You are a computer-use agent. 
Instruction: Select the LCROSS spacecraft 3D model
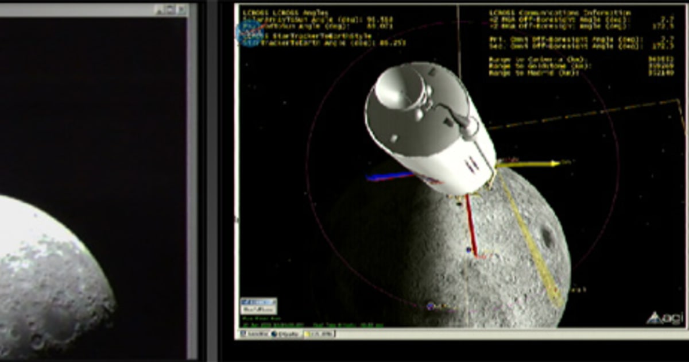coord(430,129)
